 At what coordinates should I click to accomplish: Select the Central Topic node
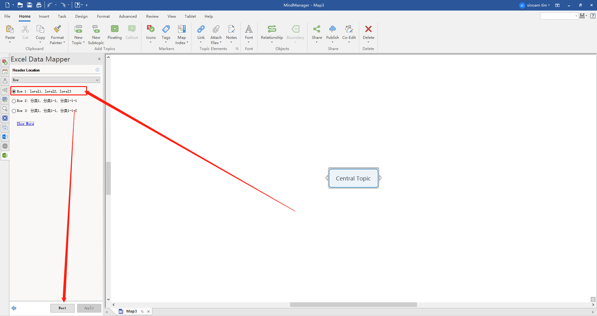tap(354, 178)
